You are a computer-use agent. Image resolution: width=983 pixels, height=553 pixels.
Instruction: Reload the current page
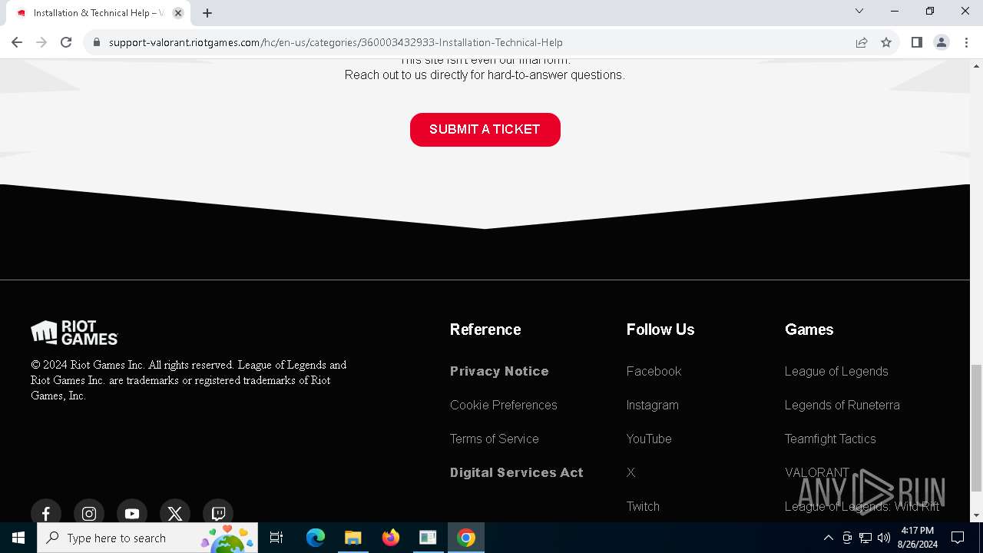(x=66, y=42)
